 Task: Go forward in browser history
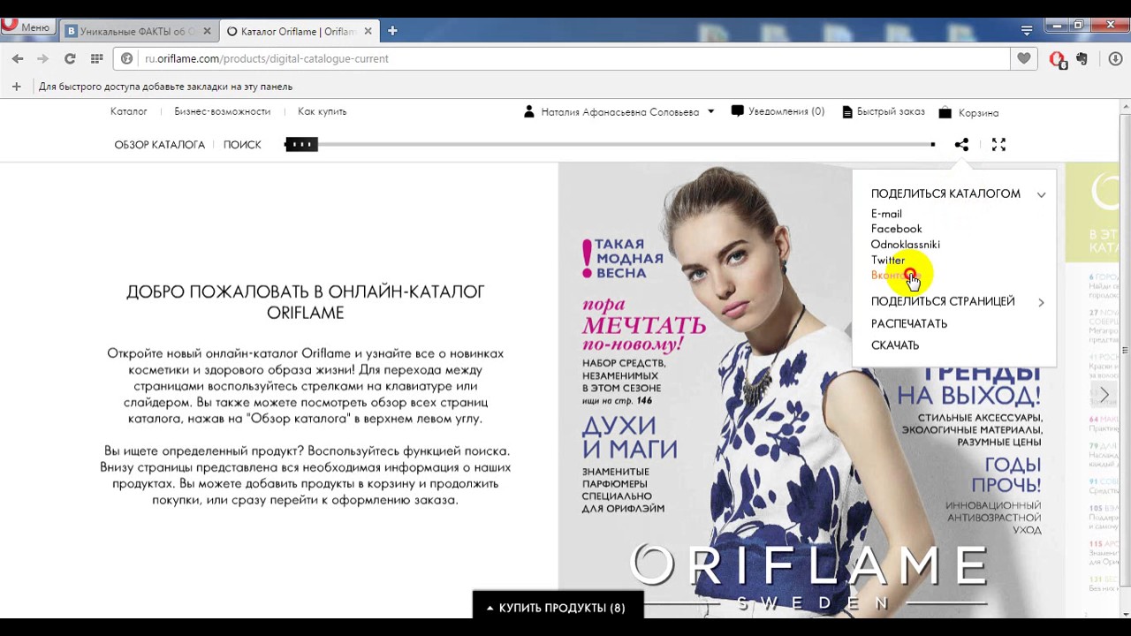coord(42,58)
